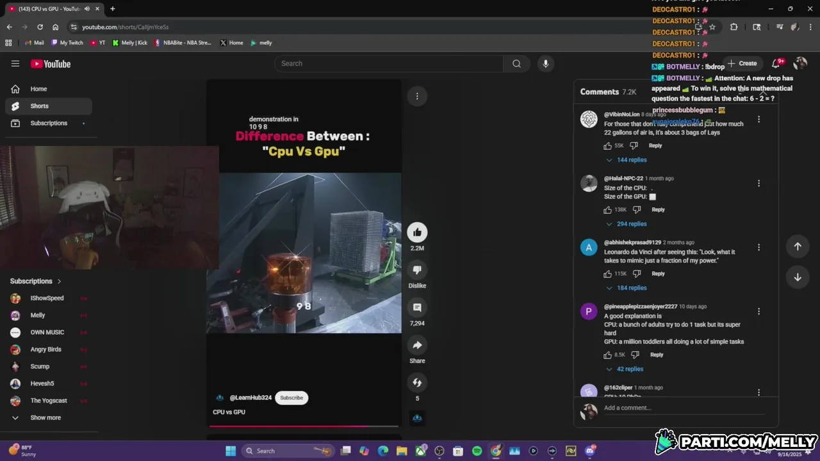Expand Show more in subscriptions list

click(x=46, y=417)
